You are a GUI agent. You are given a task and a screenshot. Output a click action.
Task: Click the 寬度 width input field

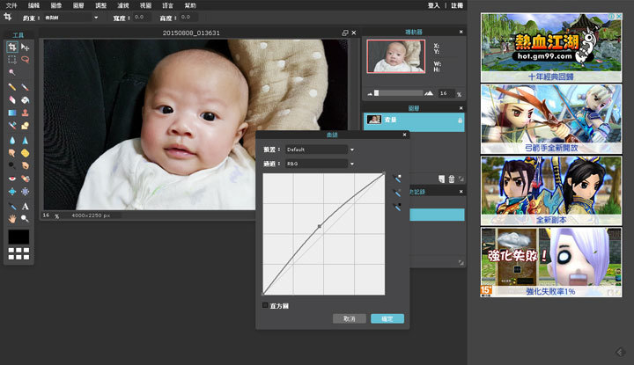pyautogui.click(x=141, y=18)
